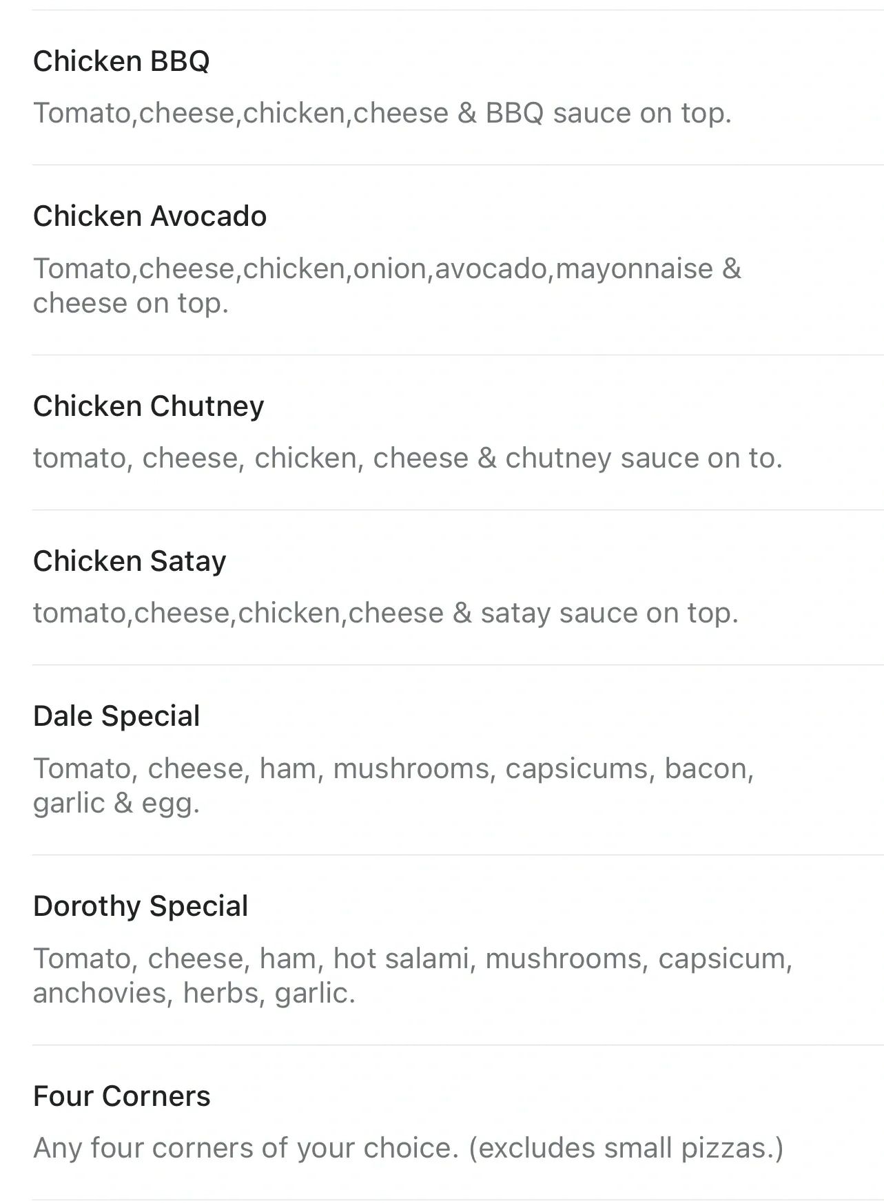Tap 'Any four corners of your choice' text
Image resolution: width=884 pixels, height=1203 pixels.
(246, 1148)
